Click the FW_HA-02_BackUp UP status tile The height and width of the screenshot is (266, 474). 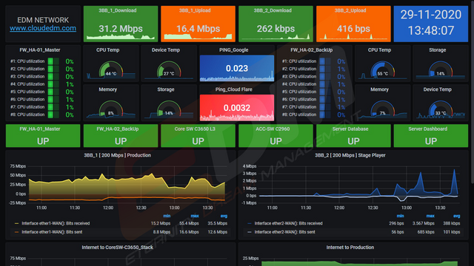point(121,136)
